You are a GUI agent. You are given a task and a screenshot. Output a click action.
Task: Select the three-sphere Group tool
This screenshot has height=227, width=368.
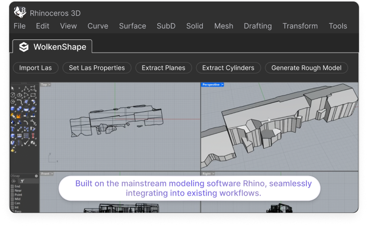[13, 122]
